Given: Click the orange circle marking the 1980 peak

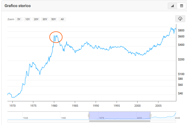Looking at the screenshot, I should click(56, 37).
